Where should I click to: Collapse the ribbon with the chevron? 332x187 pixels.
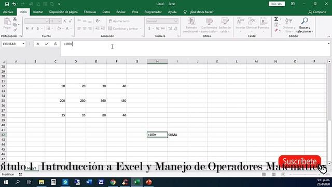pyautogui.click(x=328, y=36)
